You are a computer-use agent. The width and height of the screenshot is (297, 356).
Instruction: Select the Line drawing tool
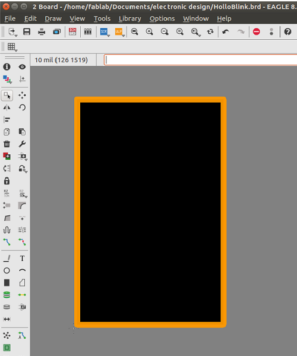(7, 258)
